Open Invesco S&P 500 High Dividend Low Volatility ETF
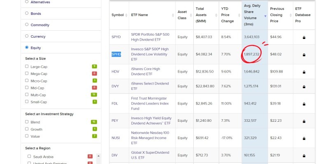The image size is (318, 164). point(150,54)
